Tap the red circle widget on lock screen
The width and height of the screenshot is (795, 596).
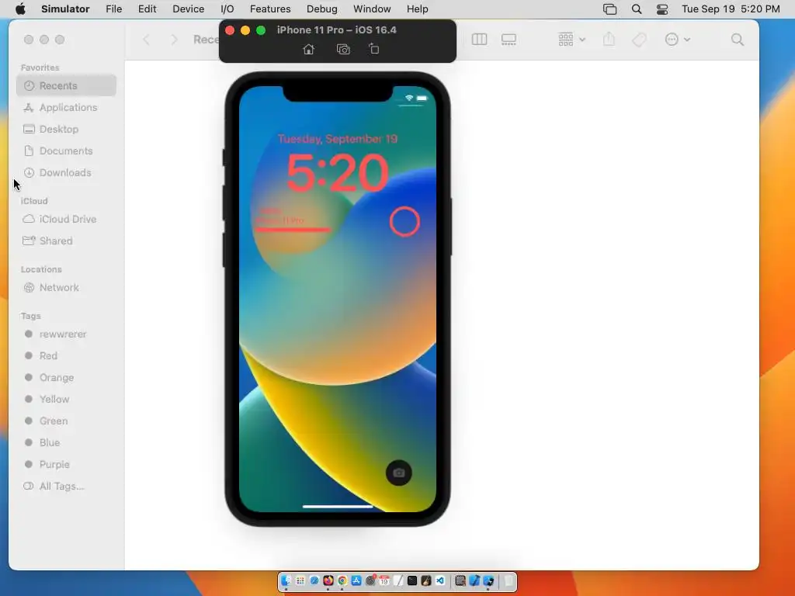click(x=404, y=221)
